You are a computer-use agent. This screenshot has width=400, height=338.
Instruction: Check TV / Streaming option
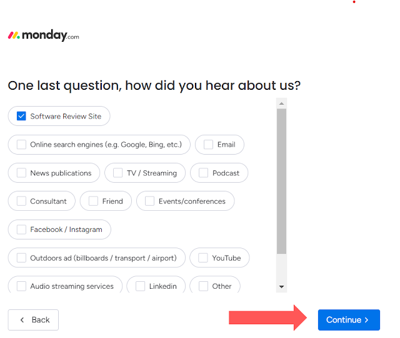118,173
